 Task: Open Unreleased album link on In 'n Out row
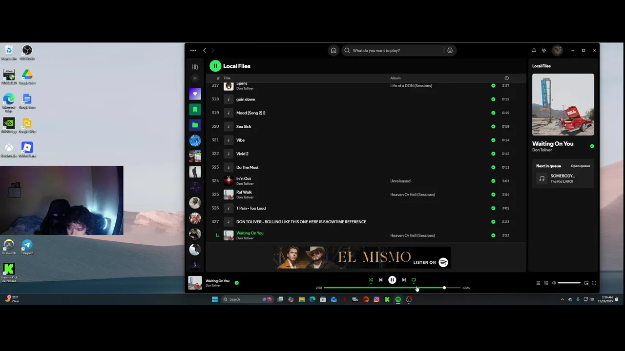(400, 181)
